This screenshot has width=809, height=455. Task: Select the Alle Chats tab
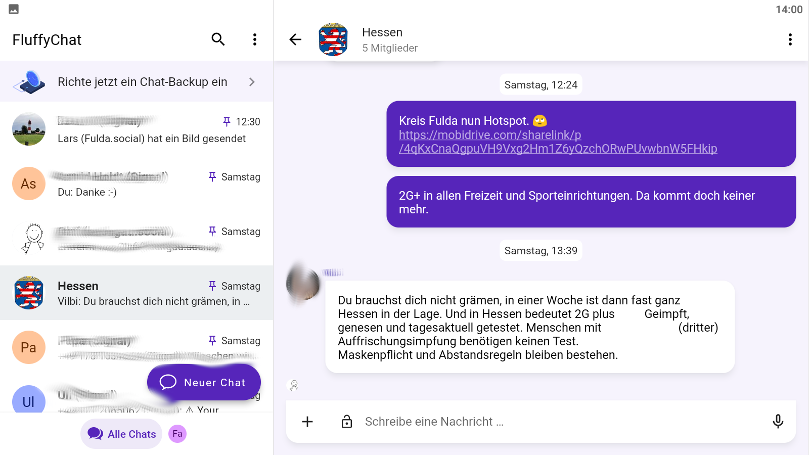click(121, 434)
